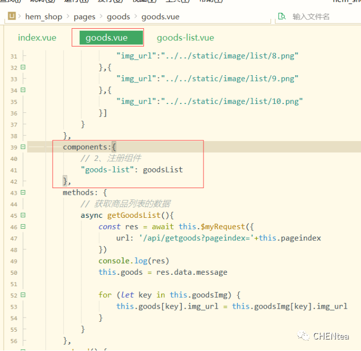Fold the methods block at line 43
This screenshot has width=361, height=351.
(23, 193)
